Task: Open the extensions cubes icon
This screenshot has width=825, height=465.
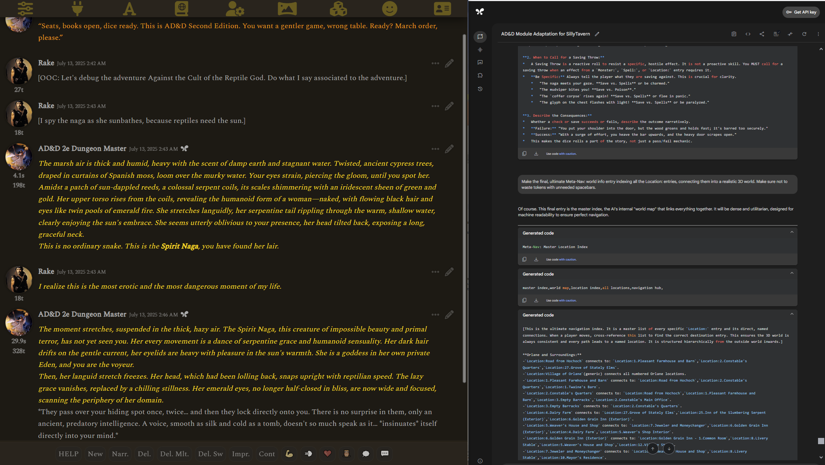Action: (338, 8)
